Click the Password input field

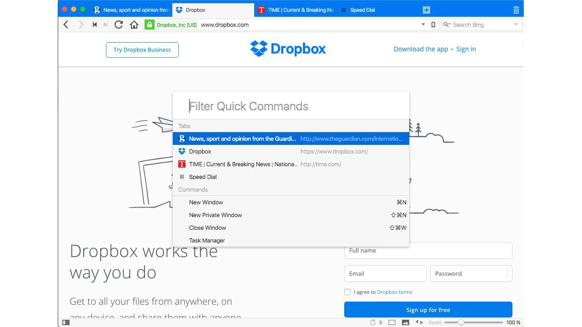click(471, 274)
